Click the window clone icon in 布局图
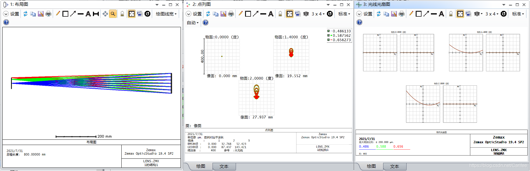This screenshot has width=530, height=171. pyautogui.click(x=140, y=14)
